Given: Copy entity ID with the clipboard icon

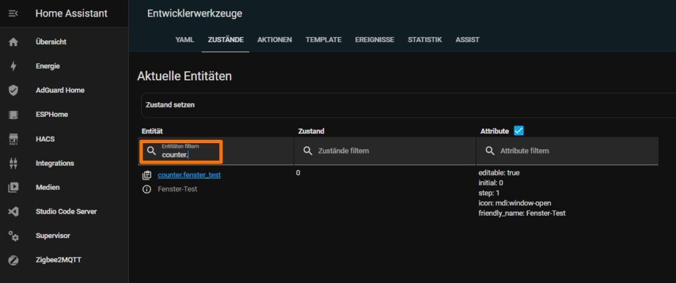Looking at the screenshot, I should (x=147, y=175).
